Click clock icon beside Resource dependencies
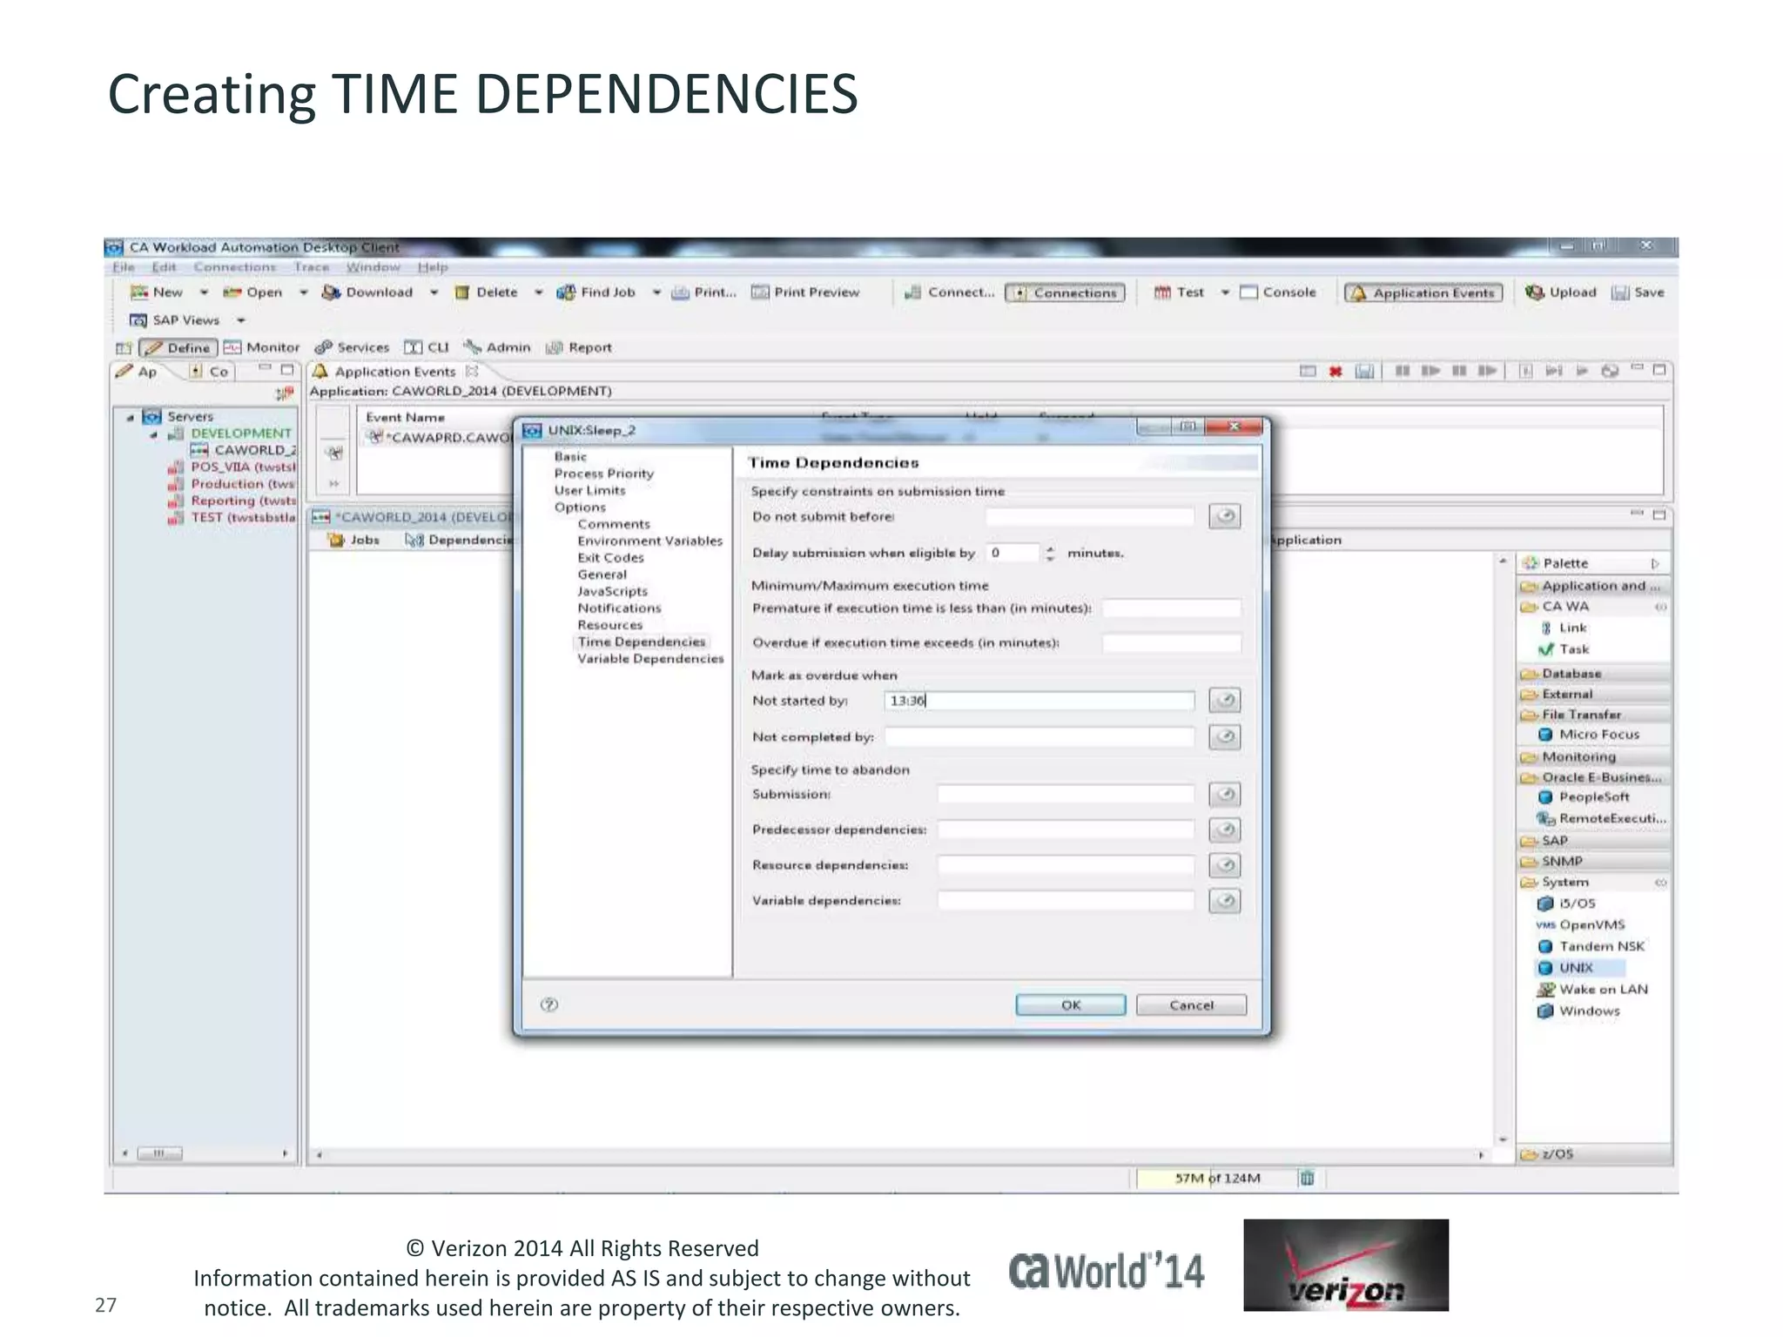The height and width of the screenshot is (1337, 1783). point(1225,865)
